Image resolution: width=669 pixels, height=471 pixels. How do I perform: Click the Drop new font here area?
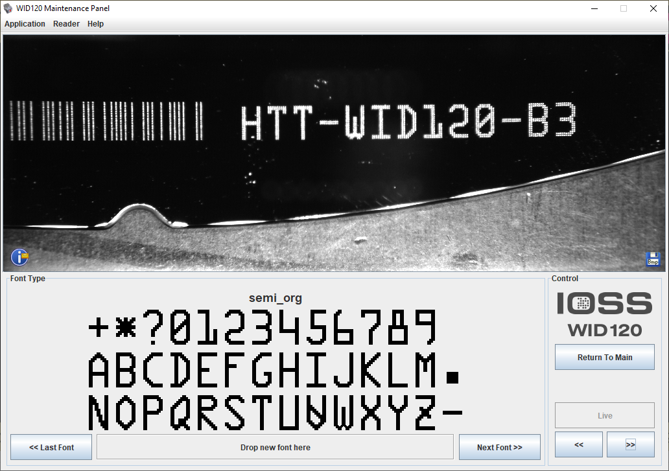[x=276, y=447]
